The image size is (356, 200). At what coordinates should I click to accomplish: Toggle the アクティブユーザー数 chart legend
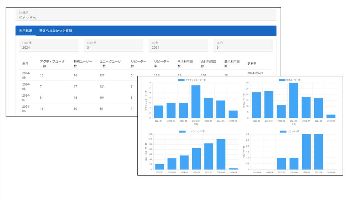point(192,80)
